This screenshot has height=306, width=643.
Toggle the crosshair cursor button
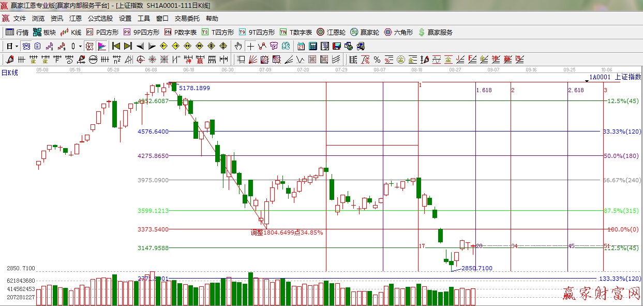[251, 46]
